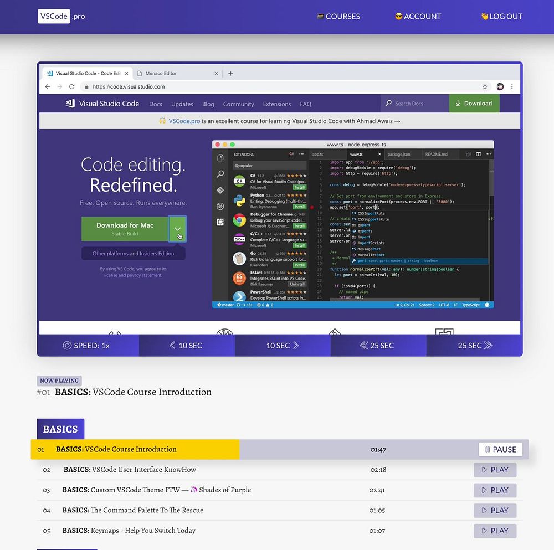Screen dimensions: 554x550
Task: Play Custom VSCode Theme FTW lesson
Action: [495, 490]
